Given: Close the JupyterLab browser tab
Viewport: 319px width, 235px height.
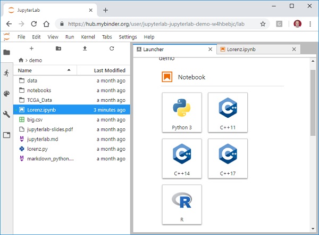Looking at the screenshot, I should [x=91, y=10].
